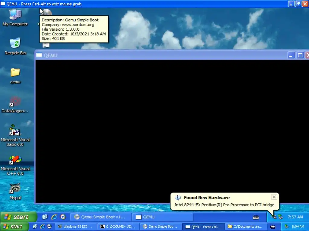Screen dimensions: 309x231
Task: Click the inner clock showing 7:57 AM
Action: 295,217
